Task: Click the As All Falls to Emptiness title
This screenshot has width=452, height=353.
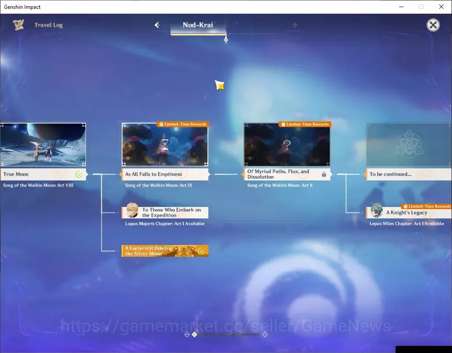Action: (x=165, y=174)
